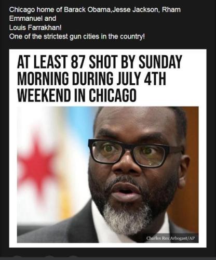The image size is (216, 260).
Task: Open the embedded news article photo
Action: (x=107, y=175)
